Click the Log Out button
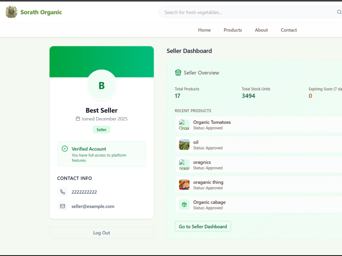Image resolution: width=342 pixels, height=256 pixels. (x=102, y=233)
